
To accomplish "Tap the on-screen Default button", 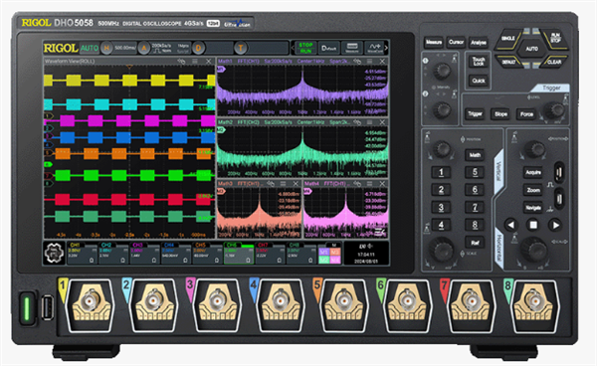I will point(328,48).
